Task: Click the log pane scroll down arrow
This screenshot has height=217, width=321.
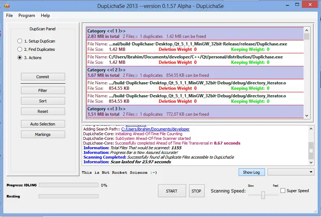Action: coord(311,163)
